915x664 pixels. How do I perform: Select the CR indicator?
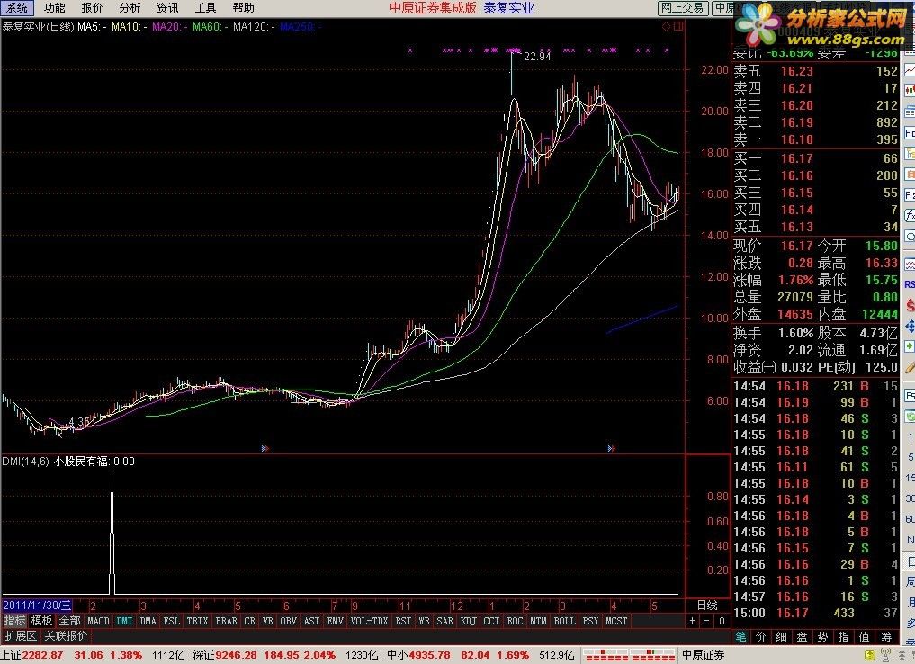point(250,621)
